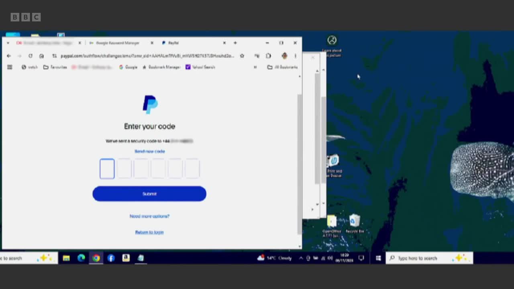514x289 pixels.
Task: Launch Amazon from the taskbar
Action: 126,258
